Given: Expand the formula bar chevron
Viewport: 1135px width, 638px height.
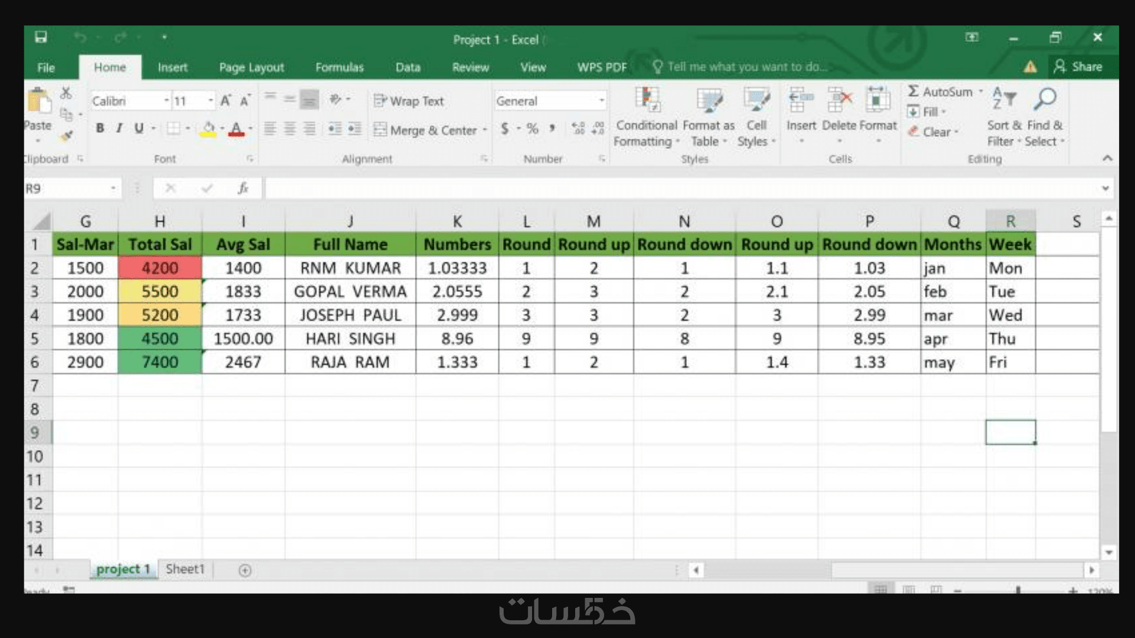Looking at the screenshot, I should (1105, 188).
